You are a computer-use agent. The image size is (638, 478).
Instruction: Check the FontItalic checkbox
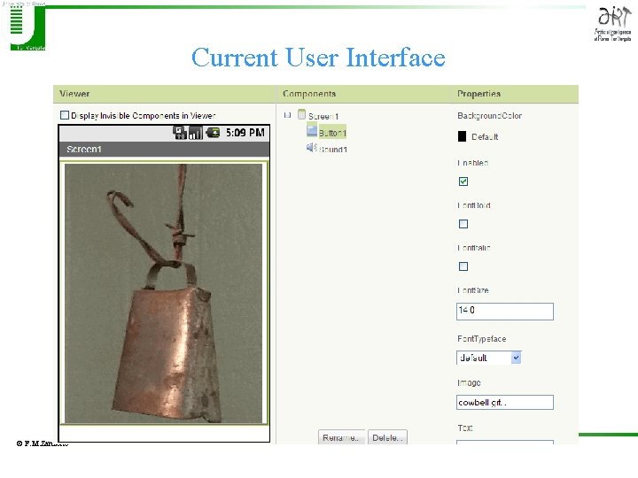tap(463, 266)
